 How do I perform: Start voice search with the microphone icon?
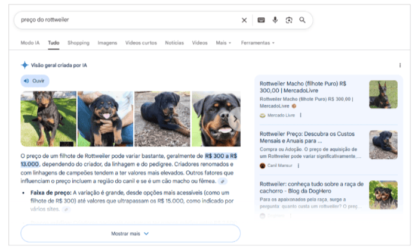[275, 20]
